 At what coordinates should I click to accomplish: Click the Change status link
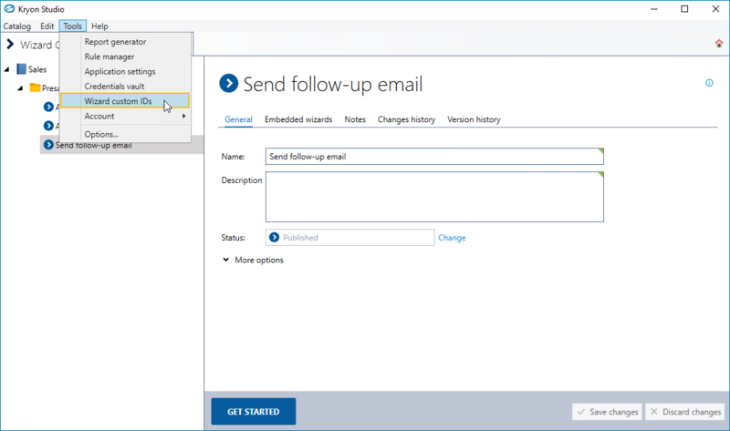click(452, 238)
